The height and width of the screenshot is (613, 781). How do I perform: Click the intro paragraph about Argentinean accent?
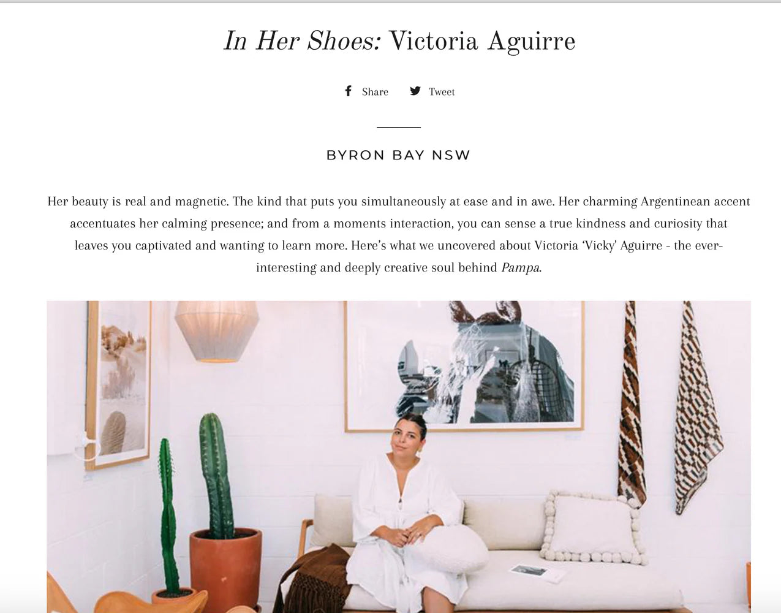399,235
